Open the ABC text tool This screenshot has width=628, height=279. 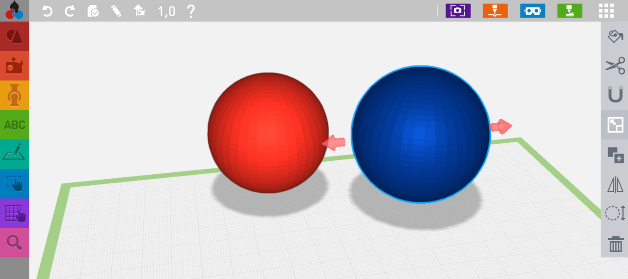[x=14, y=125]
